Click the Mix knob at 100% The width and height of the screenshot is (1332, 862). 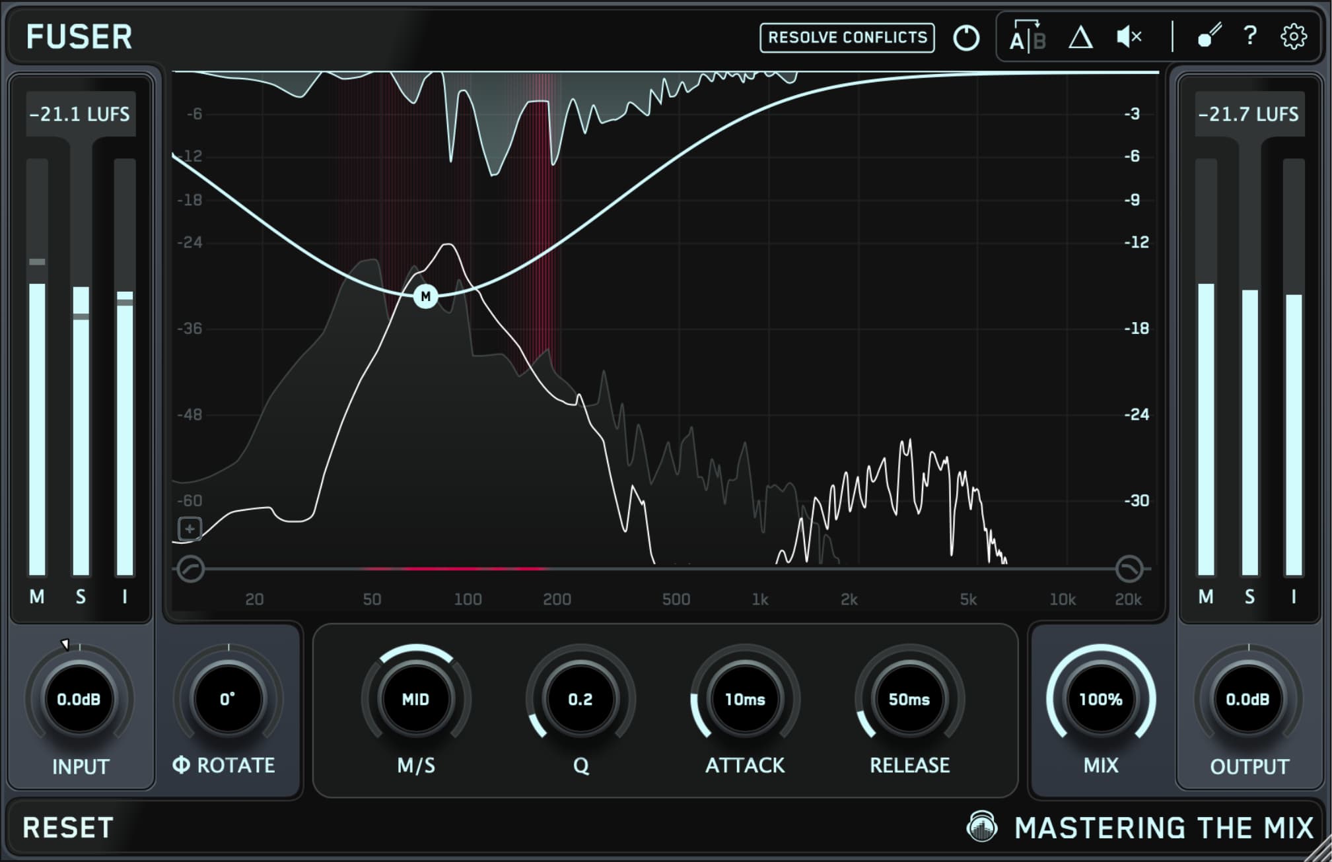tap(1100, 699)
